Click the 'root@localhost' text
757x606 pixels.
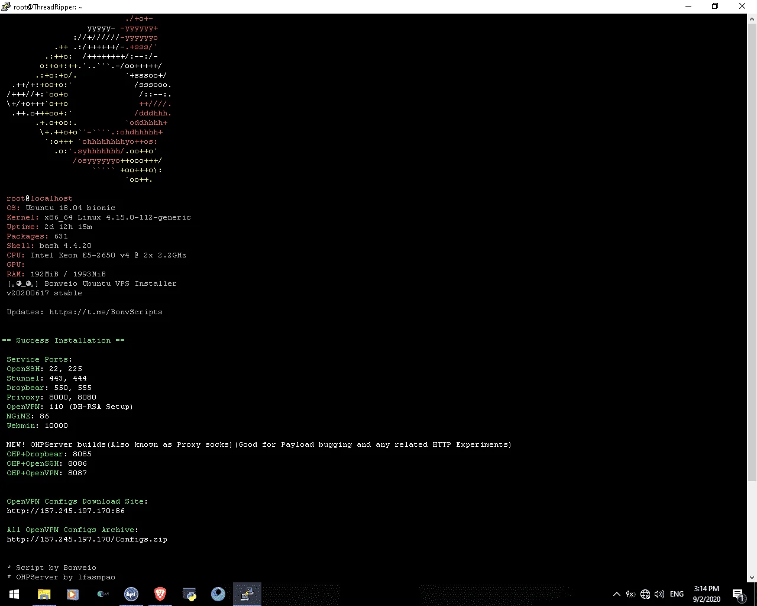pos(40,198)
